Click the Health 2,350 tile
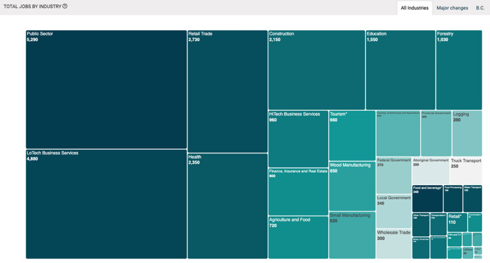 point(227,206)
